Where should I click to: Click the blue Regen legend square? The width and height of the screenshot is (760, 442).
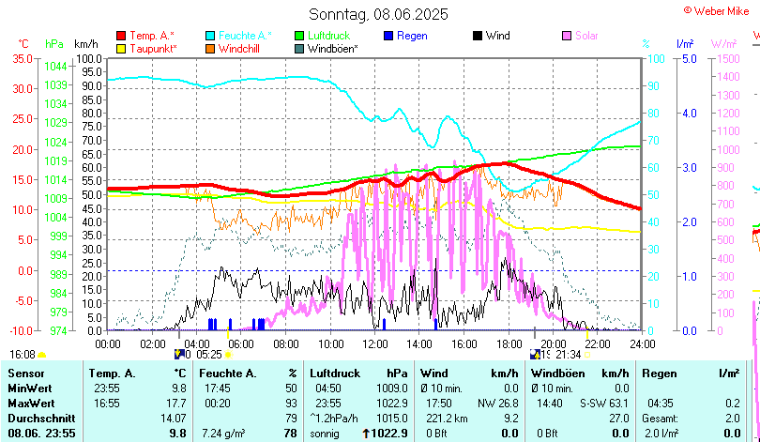click(389, 36)
